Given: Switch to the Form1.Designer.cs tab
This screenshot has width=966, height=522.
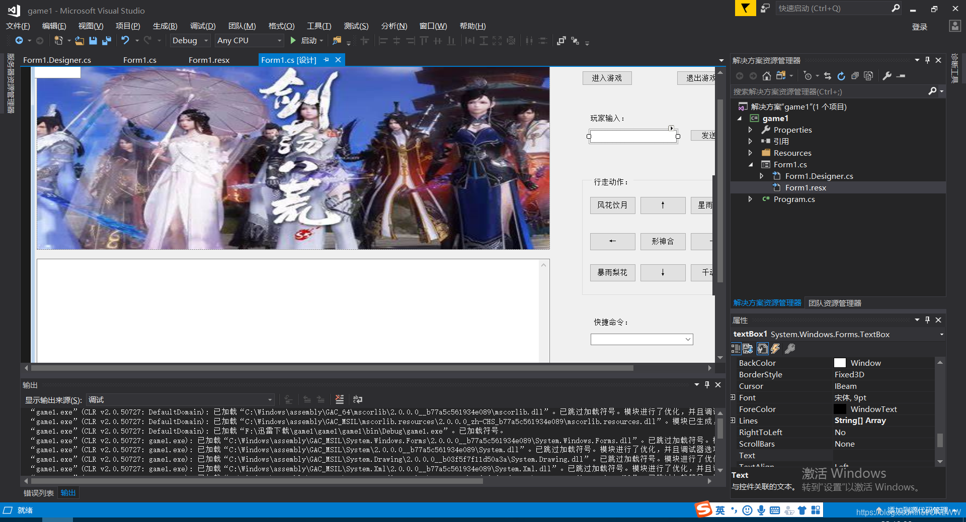Looking at the screenshot, I should (x=57, y=60).
